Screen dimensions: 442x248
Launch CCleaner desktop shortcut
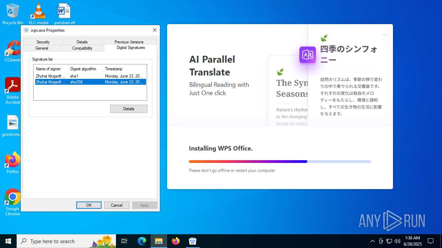(13, 52)
